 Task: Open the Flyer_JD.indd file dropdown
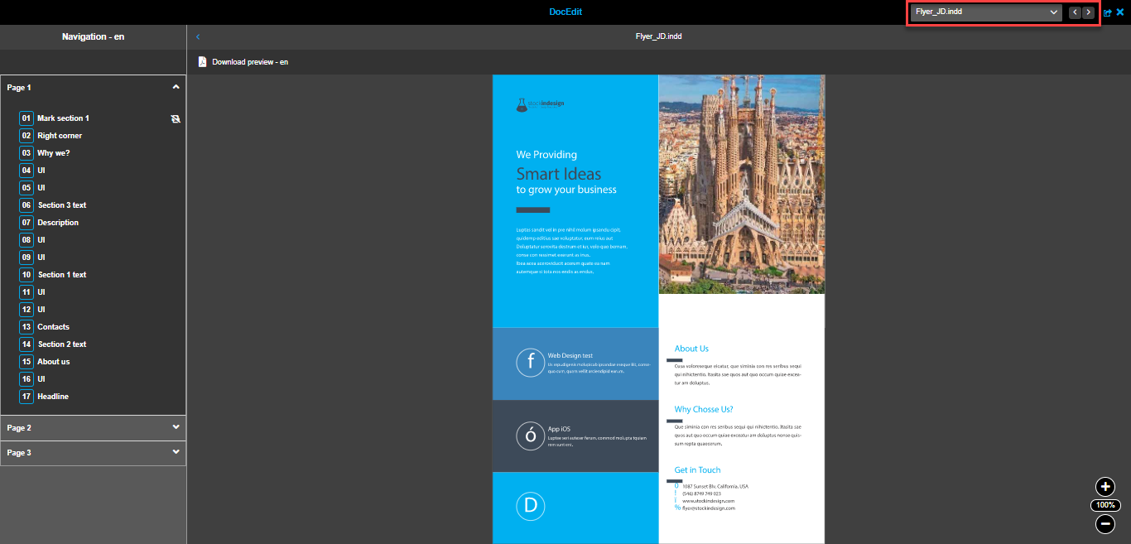(x=1053, y=12)
